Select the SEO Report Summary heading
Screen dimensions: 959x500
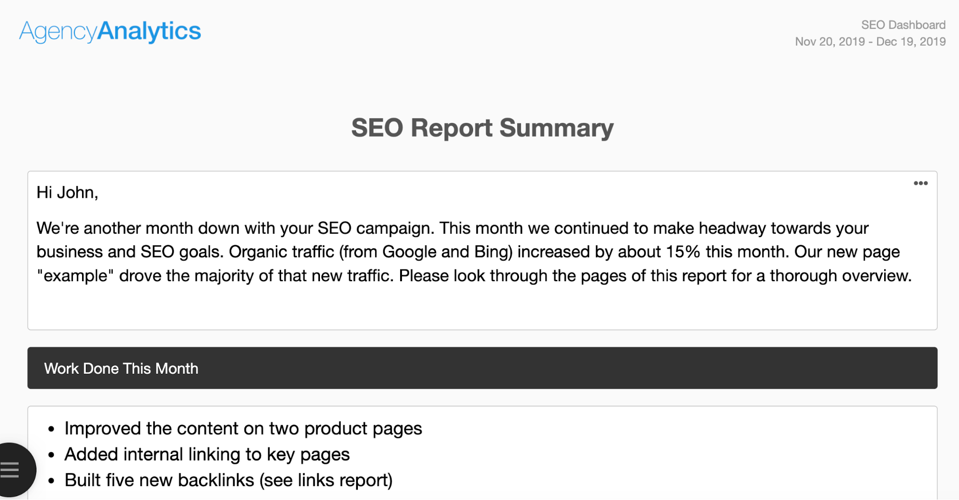point(482,128)
